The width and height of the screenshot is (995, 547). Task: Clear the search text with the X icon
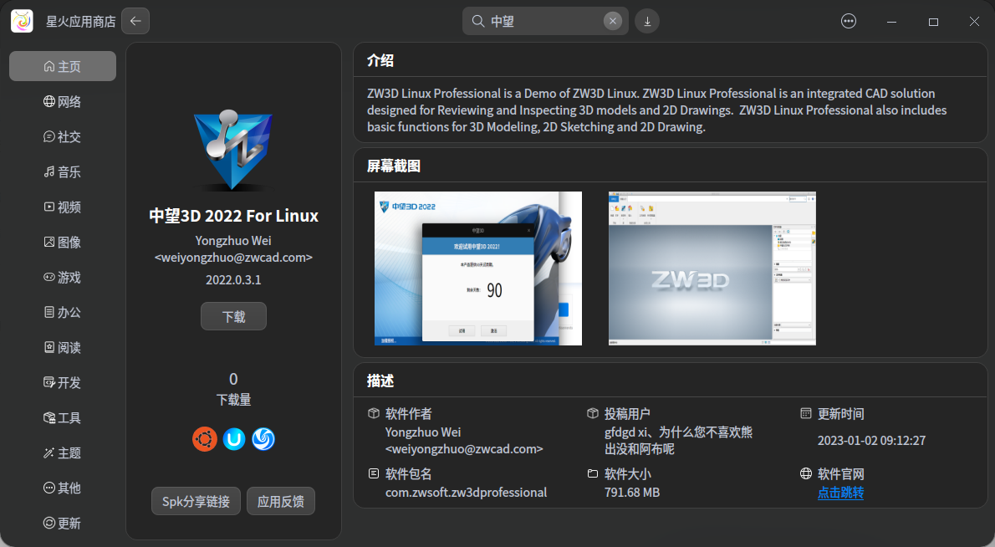pyautogui.click(x=612, y=21)
